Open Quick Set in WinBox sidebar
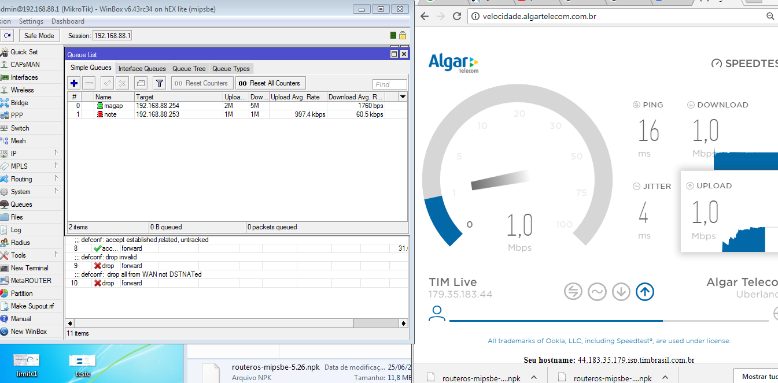 click(24, 52)
